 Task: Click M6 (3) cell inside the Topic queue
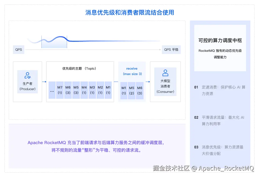pos(68,90)
